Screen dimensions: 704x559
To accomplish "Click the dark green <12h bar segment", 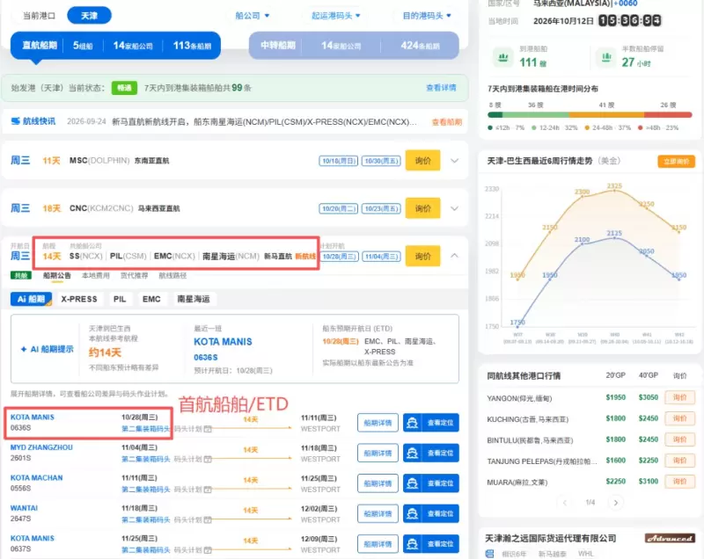I will tap(495, 115).
